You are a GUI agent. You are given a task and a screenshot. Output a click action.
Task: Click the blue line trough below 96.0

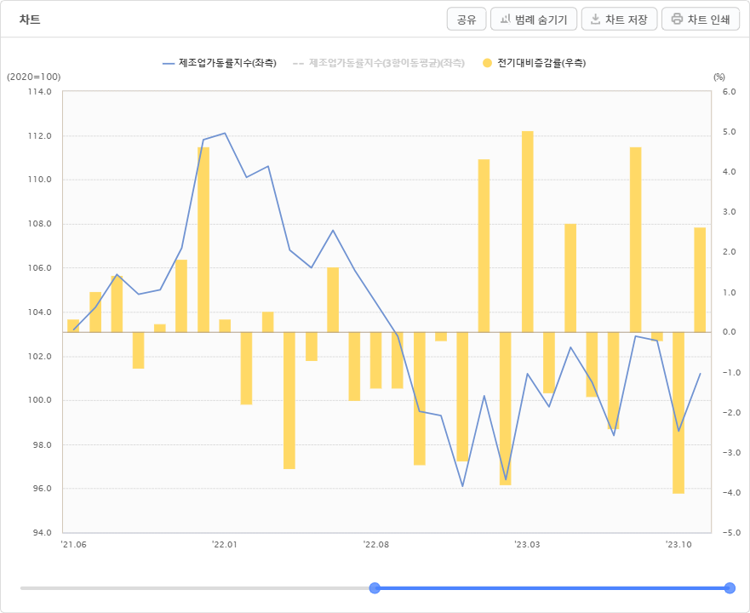click(462, 486)
